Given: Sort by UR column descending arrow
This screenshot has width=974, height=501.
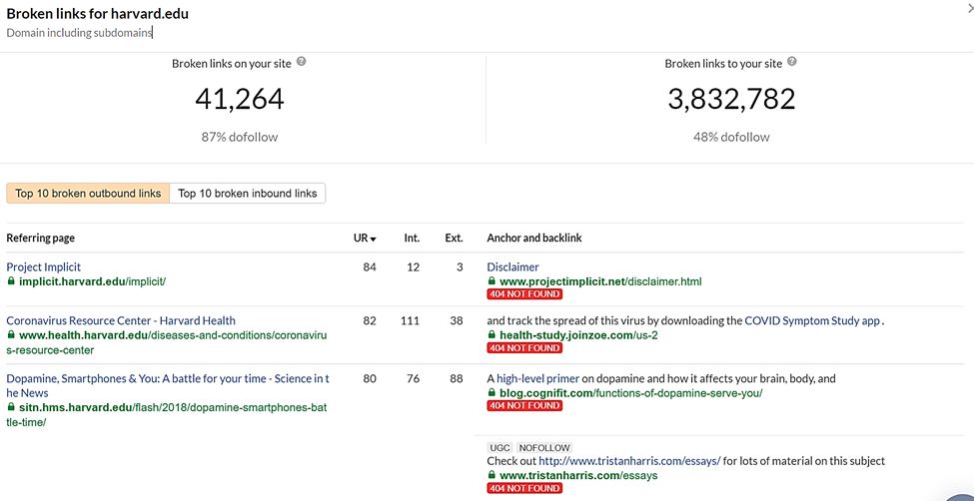Looking at the screenshot, I should [x=374, y=239].
